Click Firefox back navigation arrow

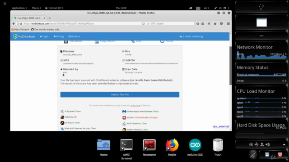click(x=14, y=23)
